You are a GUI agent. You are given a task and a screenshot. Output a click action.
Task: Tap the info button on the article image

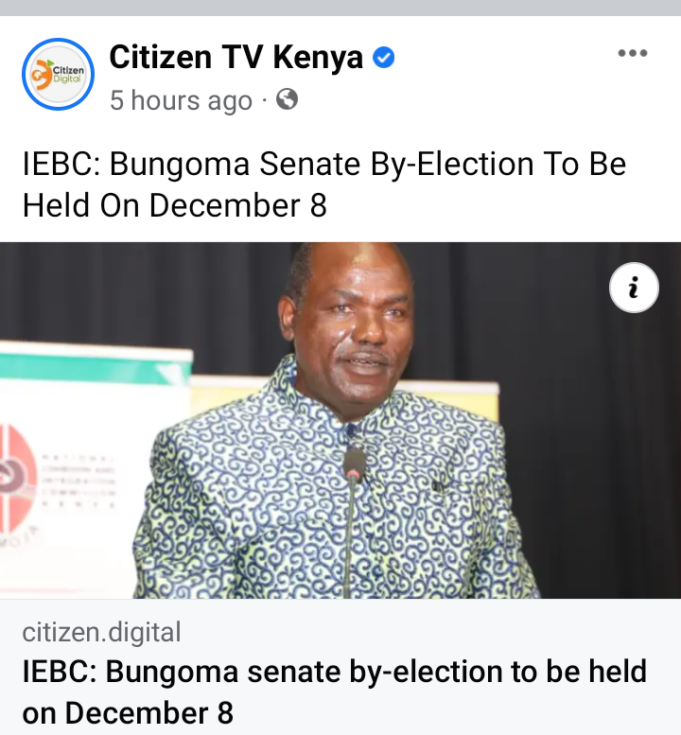pos(634,288)
